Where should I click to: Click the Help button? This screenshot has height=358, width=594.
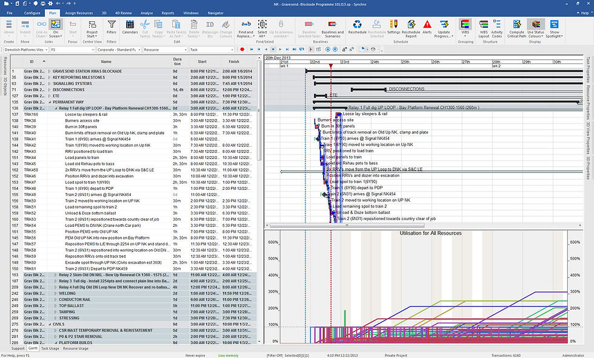tap(583, 13)
